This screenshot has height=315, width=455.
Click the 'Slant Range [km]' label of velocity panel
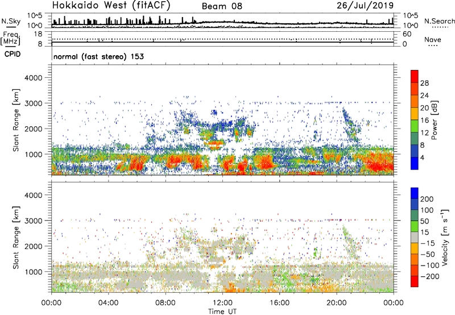(16, 238)
